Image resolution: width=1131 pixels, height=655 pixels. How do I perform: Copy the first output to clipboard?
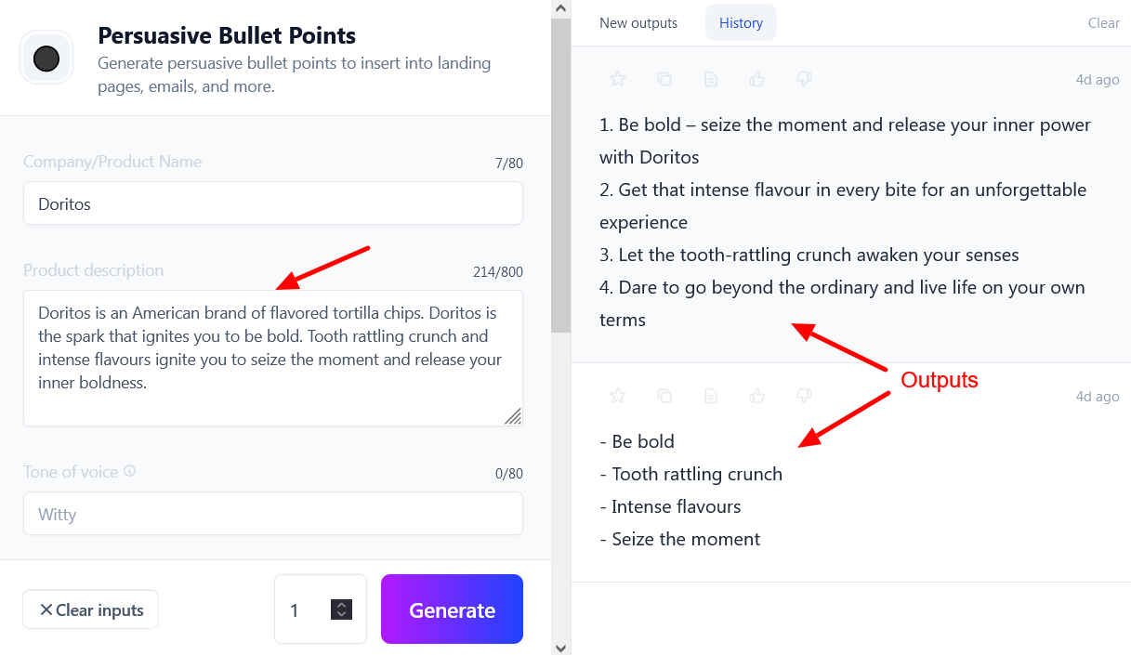coord(664,80)
